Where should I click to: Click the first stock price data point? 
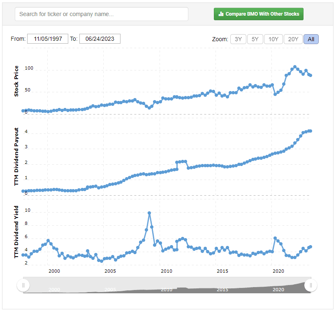coord(23,111)
